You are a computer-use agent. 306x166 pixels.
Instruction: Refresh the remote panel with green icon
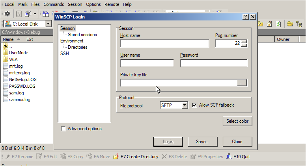[278, 24]
